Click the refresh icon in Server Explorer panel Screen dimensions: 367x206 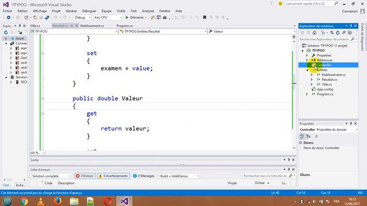6,33
